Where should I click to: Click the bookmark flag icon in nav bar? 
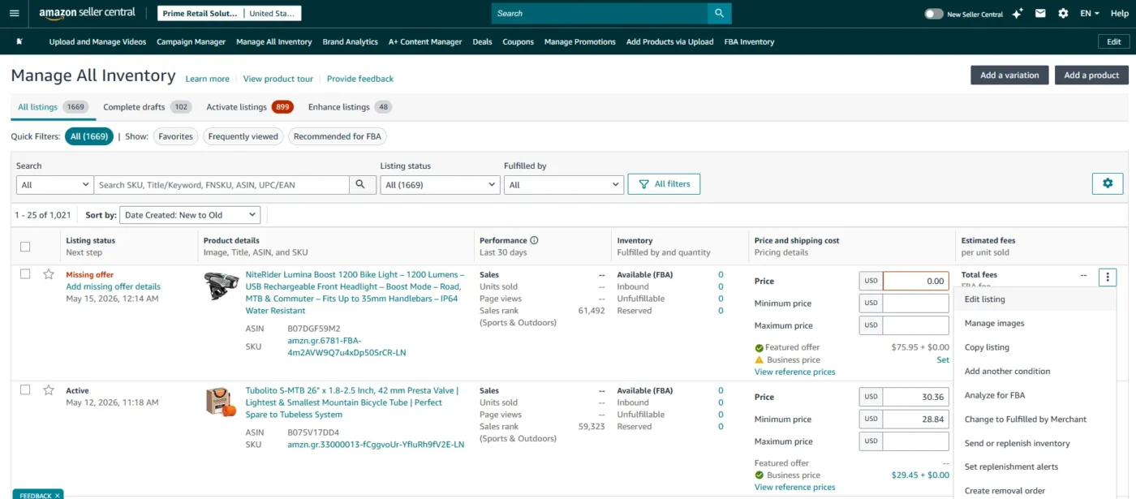[19, 41]
